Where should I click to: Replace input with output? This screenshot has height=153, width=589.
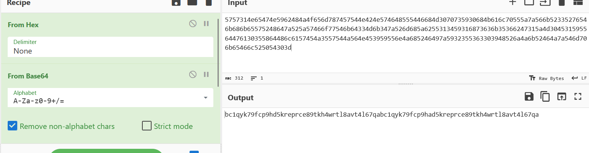click(562, 96)
